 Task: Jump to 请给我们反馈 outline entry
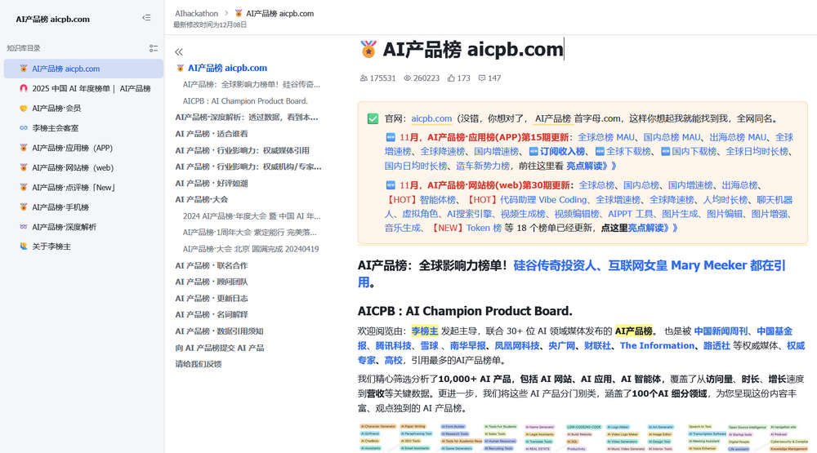pos(199,364)
